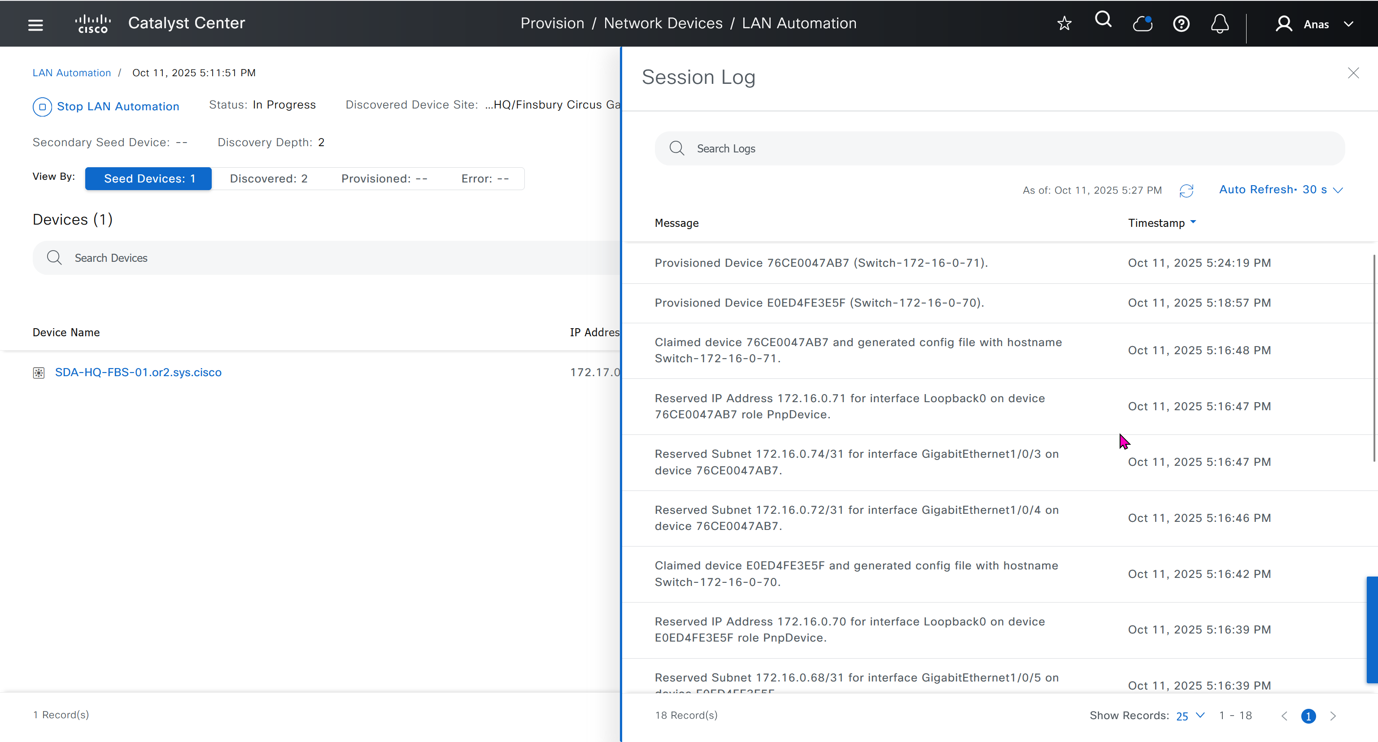Click the cloud status icon

tap(1142, 23)
